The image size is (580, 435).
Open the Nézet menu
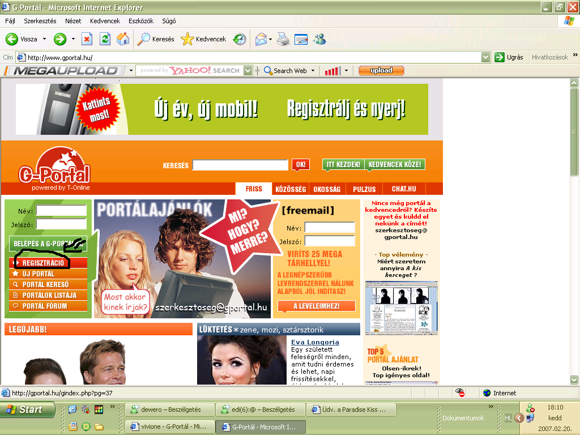coord(73,21)
